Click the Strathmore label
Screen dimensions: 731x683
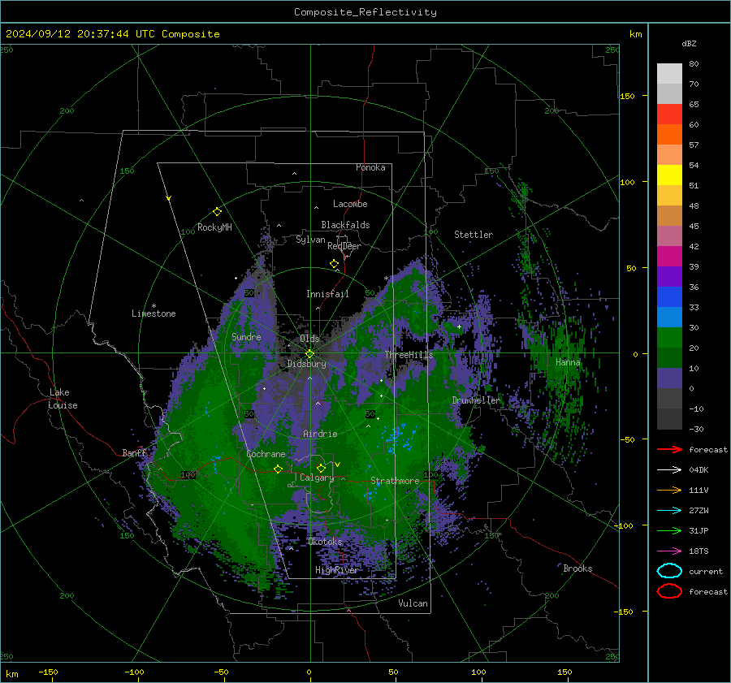coord(395,481)
